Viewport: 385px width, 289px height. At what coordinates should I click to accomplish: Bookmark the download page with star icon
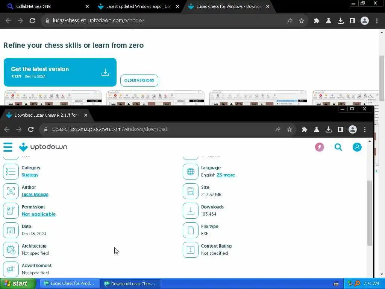click(290, 129)
